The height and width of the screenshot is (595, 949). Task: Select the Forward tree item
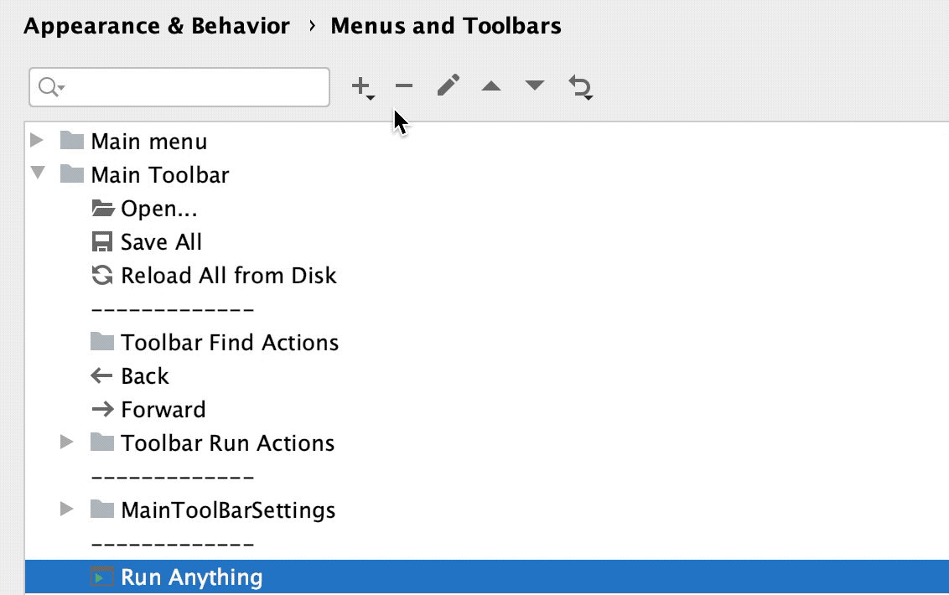(x=163, y=409)
